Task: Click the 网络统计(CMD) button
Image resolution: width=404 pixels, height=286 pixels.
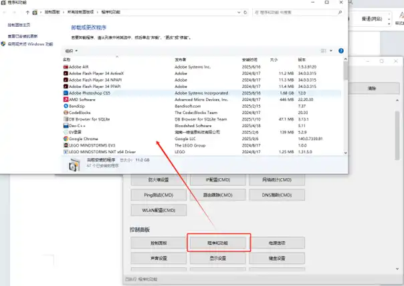Action: (x=277, y=180)
